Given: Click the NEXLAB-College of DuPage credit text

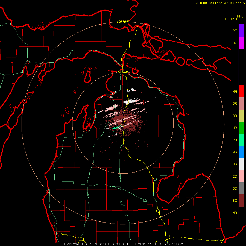Looking at the screenshot, I should [218, 3].
